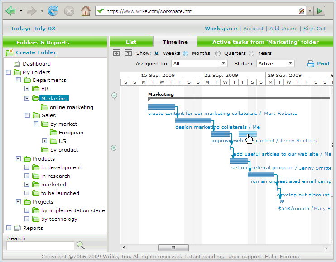Click the round plus zoom-in icon on timeline
The image size is (336, 262).
114,148
